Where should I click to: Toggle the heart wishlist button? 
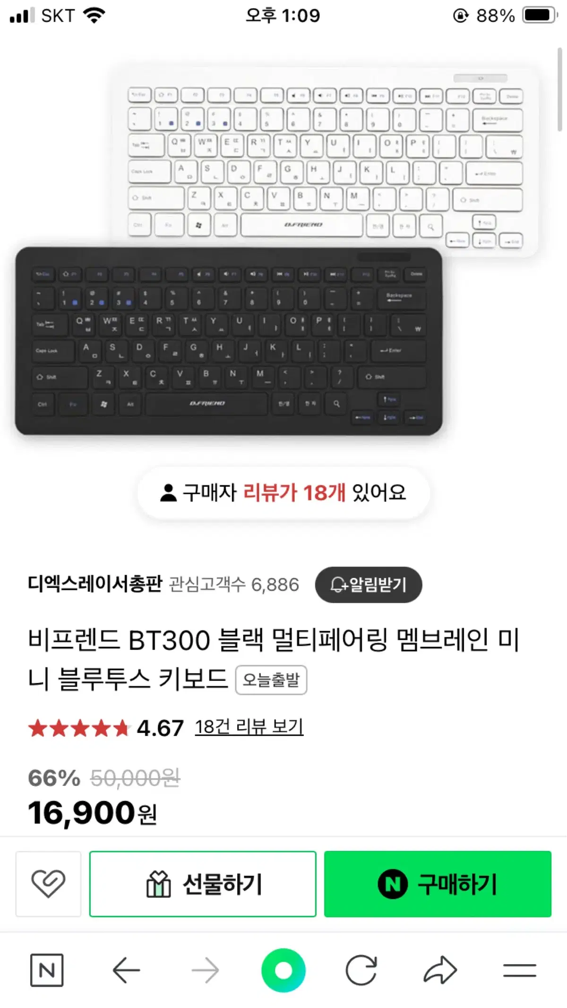click(x=48, y=884)
